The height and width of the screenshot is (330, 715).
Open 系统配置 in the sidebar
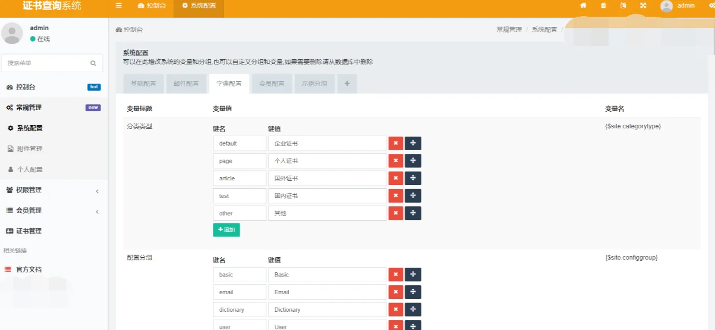[54, 128]
